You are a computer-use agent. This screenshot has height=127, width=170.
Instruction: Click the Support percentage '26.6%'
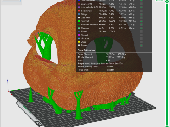112,21
